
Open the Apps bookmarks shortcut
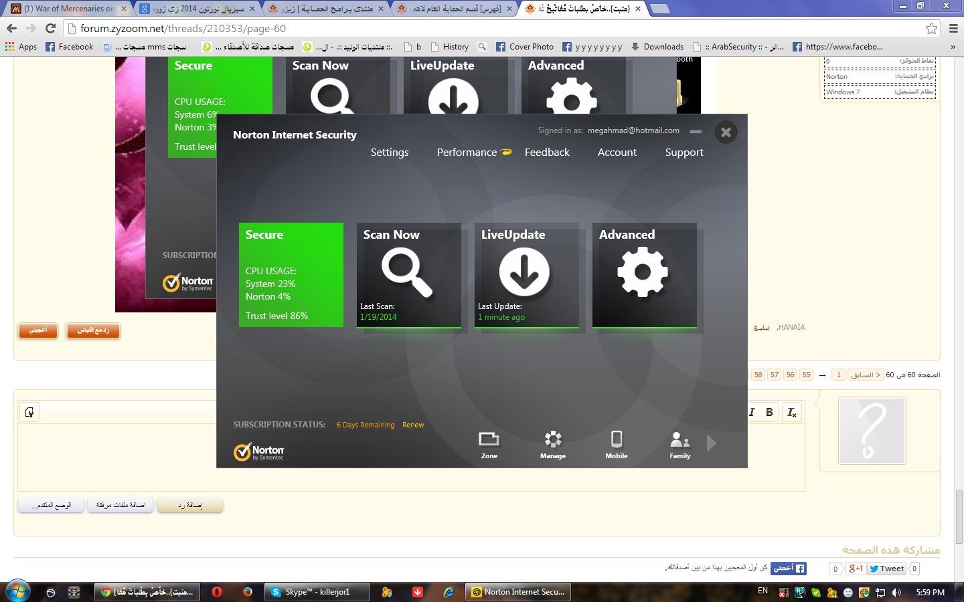click(x=21, y=47)
